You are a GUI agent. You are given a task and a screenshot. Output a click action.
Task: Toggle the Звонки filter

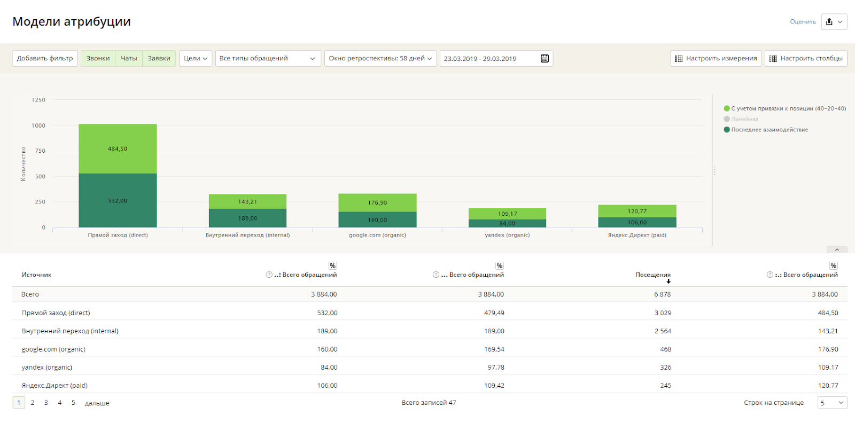[x=98, y=59]
